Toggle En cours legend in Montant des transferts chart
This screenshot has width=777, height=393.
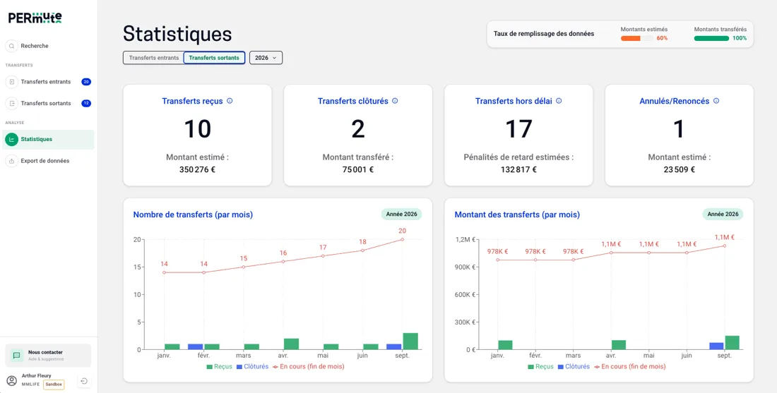[x=630, y=367]
